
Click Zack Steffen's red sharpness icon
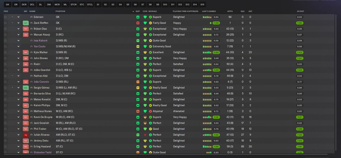click(x=138, y=23)
